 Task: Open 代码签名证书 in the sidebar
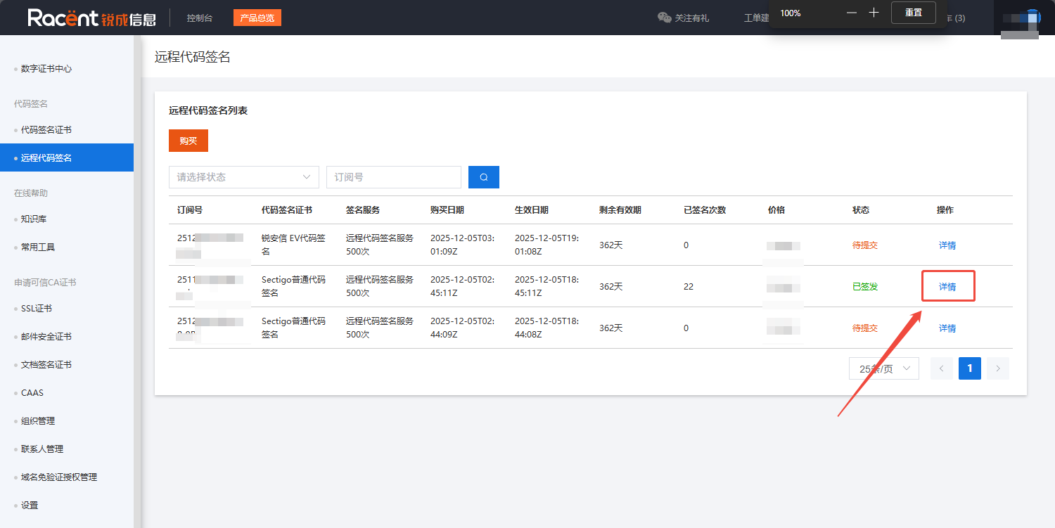coord(46,130)
